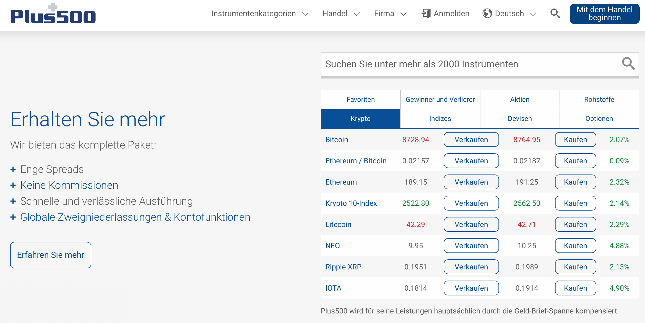Click Kaufen for Litecoin

[x=575, y=224]
